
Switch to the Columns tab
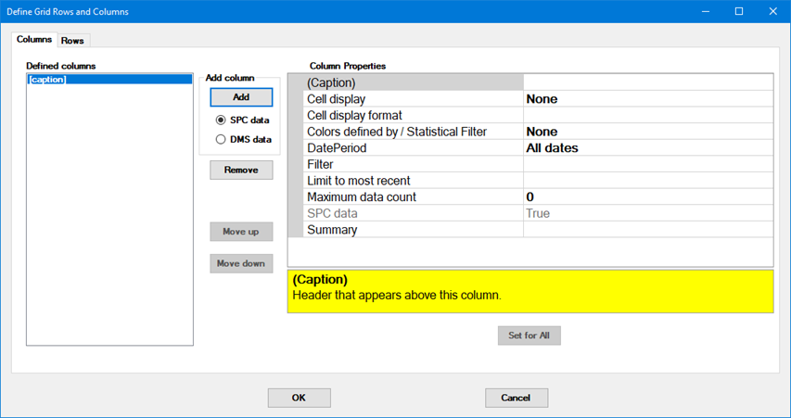[34, 40]
